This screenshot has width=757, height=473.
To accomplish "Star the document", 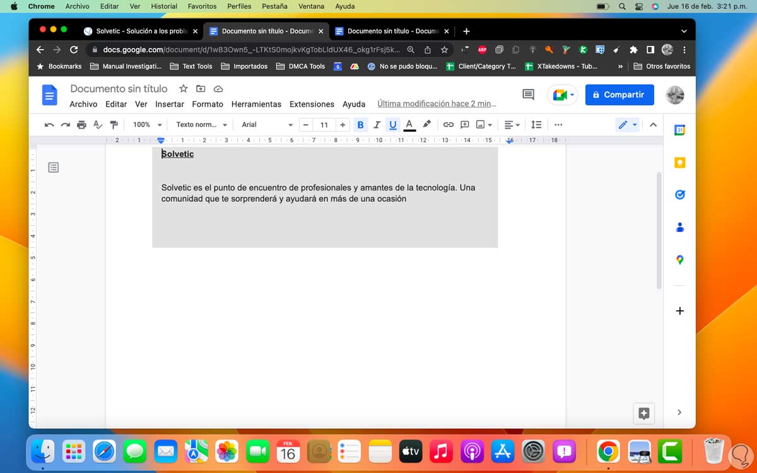I will pos(184,88).
